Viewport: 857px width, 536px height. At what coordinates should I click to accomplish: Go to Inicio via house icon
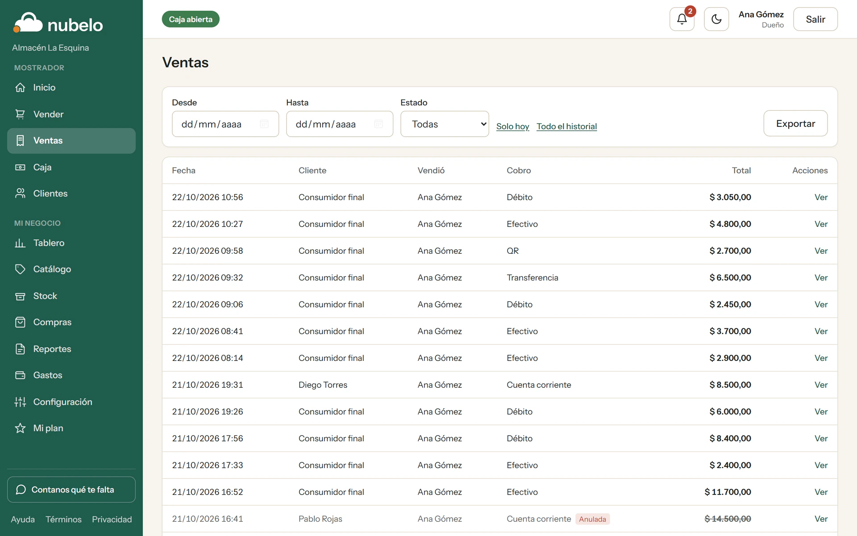[20, 88]
